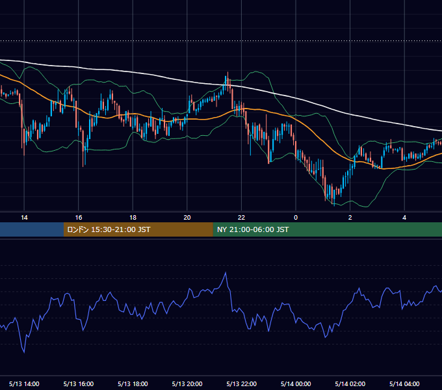The image size is (442, 390).
Task: Click the candlestick high touching the white moving average
Action: [227, 79]
